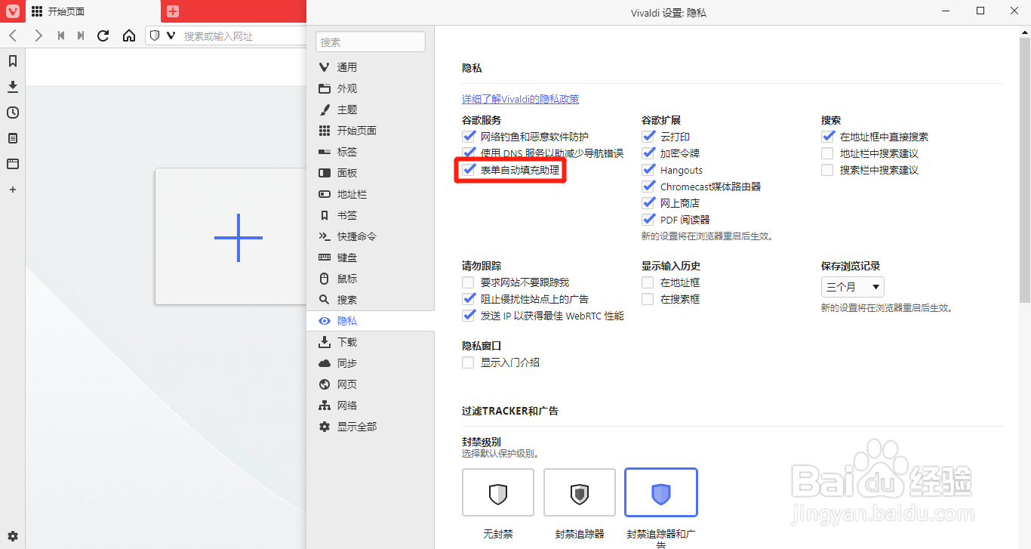Open a new tab with plus button
The height and width of the screenshot is (549, 1031).
(173, 11)
